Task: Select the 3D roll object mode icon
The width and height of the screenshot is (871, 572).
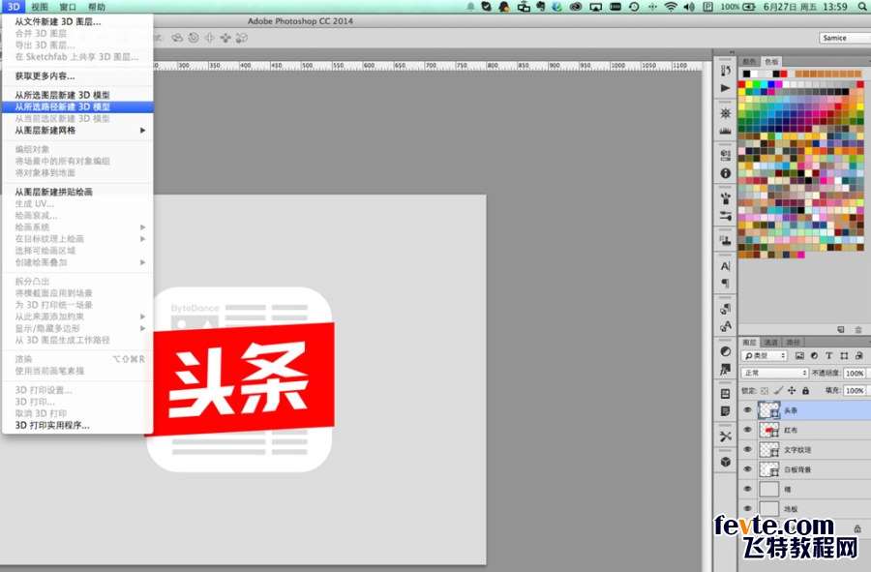Action: [194, 38]
